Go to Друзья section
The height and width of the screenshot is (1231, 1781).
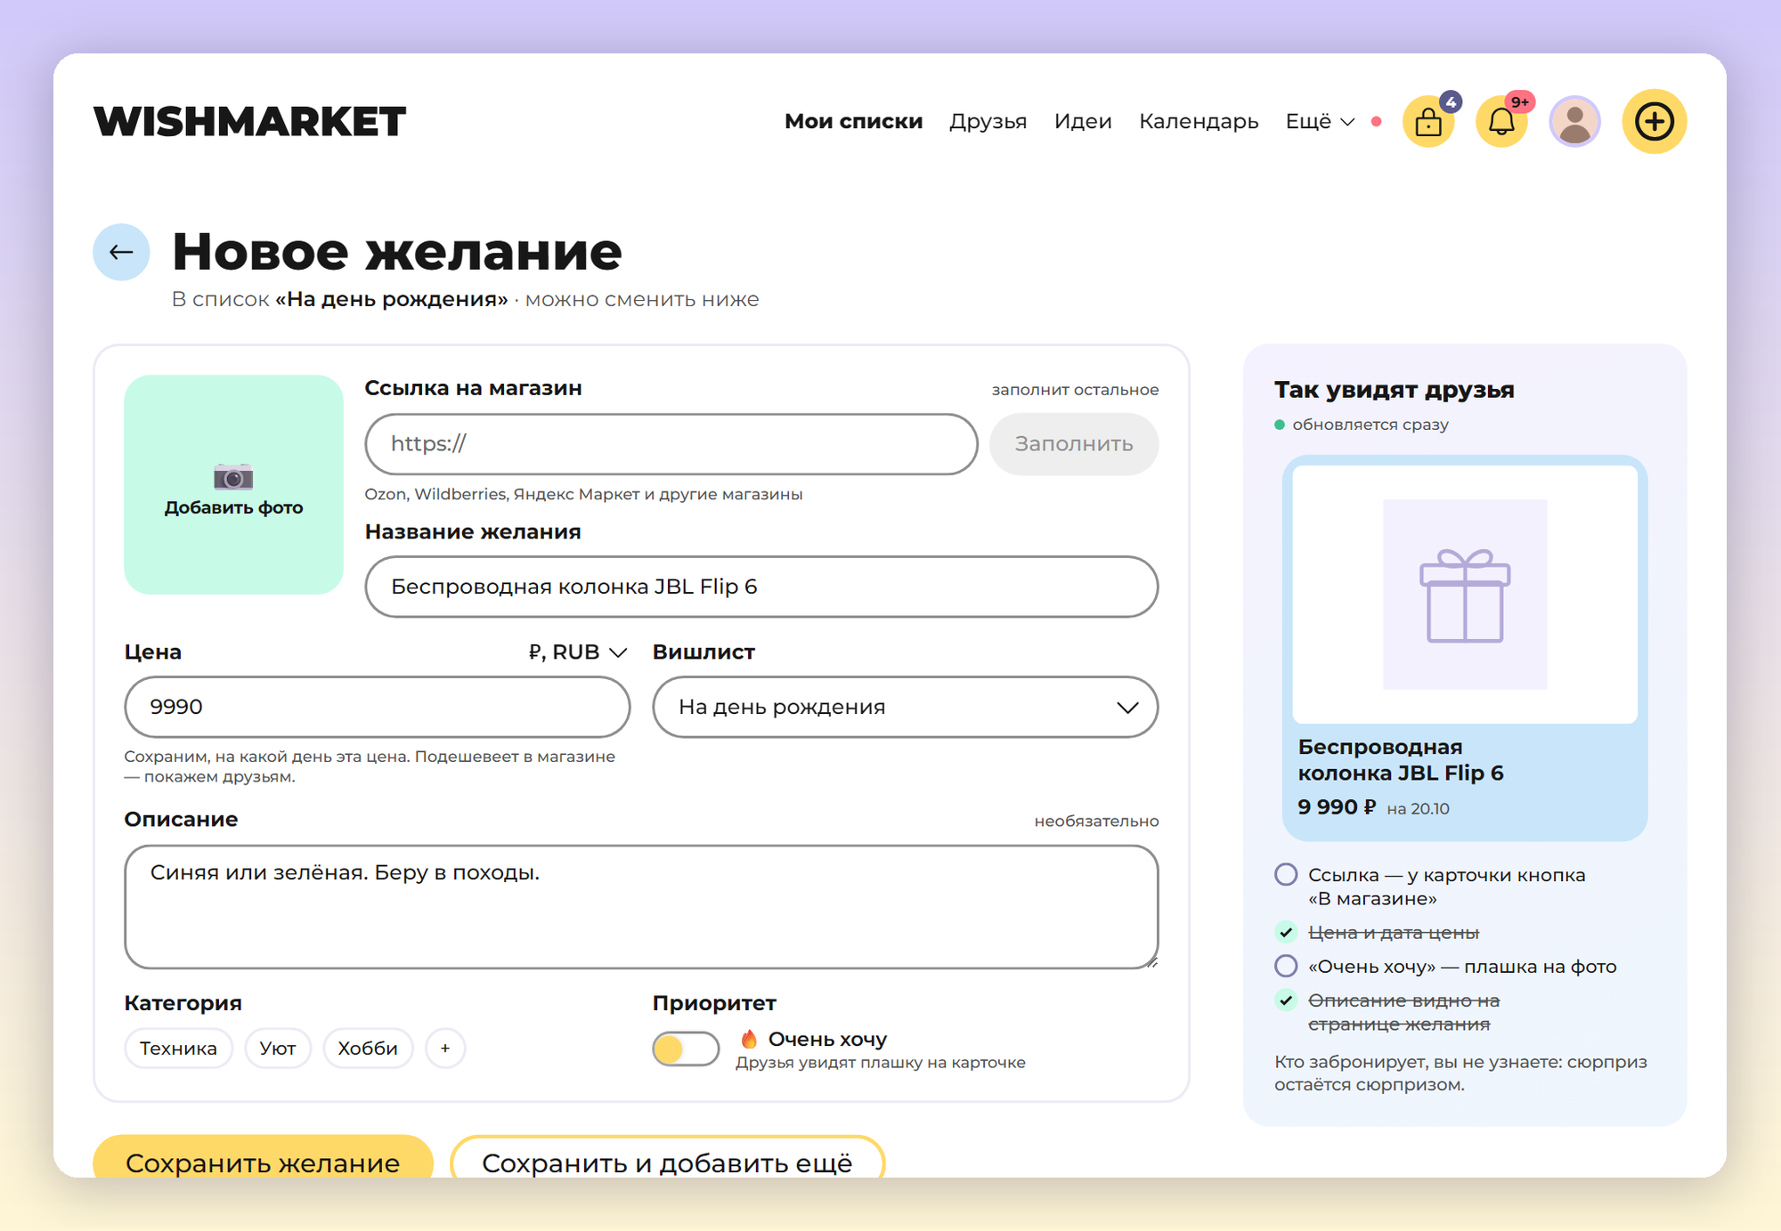click(x=988, y=121)
